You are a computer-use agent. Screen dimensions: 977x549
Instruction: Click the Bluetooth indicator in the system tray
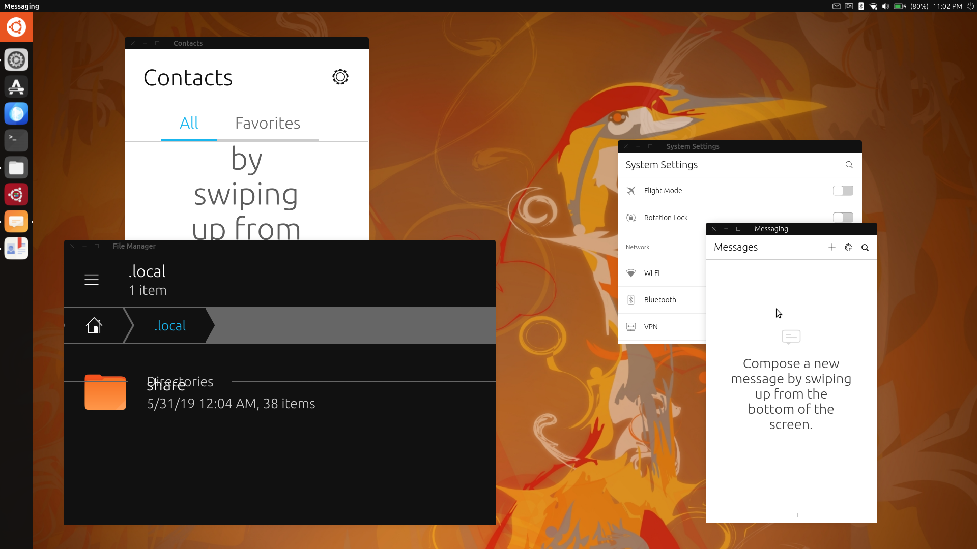[860, 6]
